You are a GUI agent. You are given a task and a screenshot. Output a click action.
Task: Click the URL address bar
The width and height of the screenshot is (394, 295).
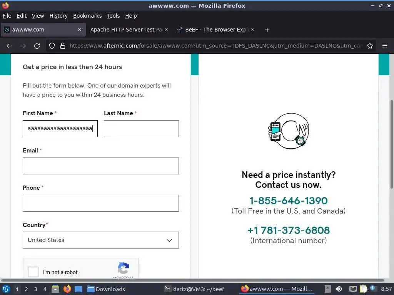coord(216,46)
